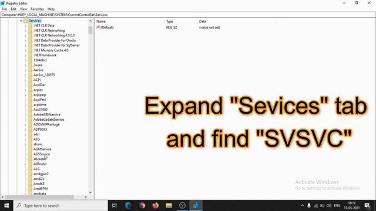Open the View menu
Screen dimensions: 376x211
click(23, 9)
